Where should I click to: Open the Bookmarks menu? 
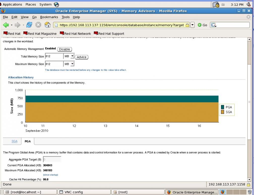(49, 17)
